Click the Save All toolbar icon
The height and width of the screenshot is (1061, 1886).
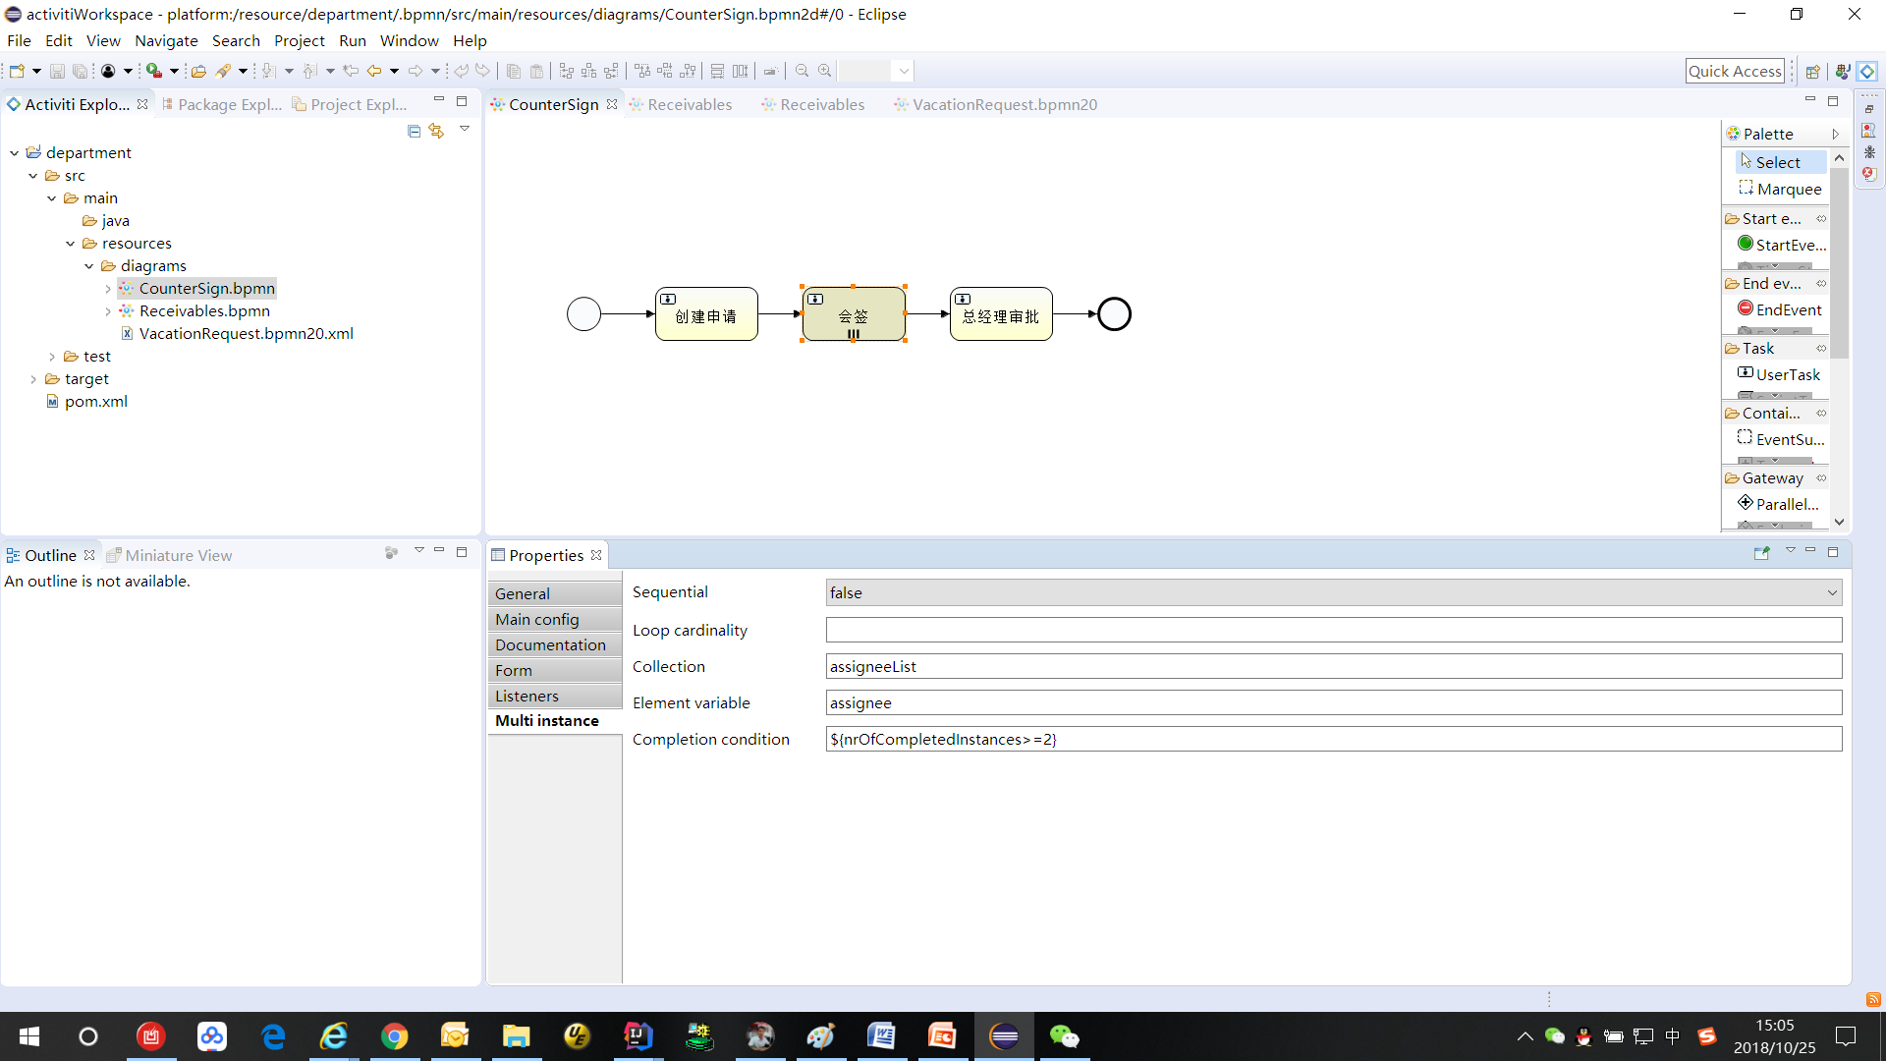(81, 71)
